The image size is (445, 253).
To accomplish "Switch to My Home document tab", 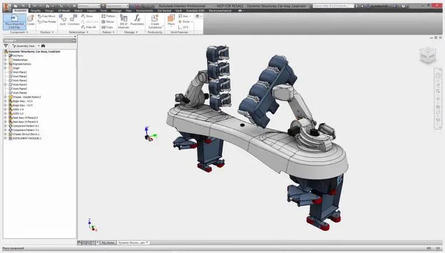I will [108, 242].
